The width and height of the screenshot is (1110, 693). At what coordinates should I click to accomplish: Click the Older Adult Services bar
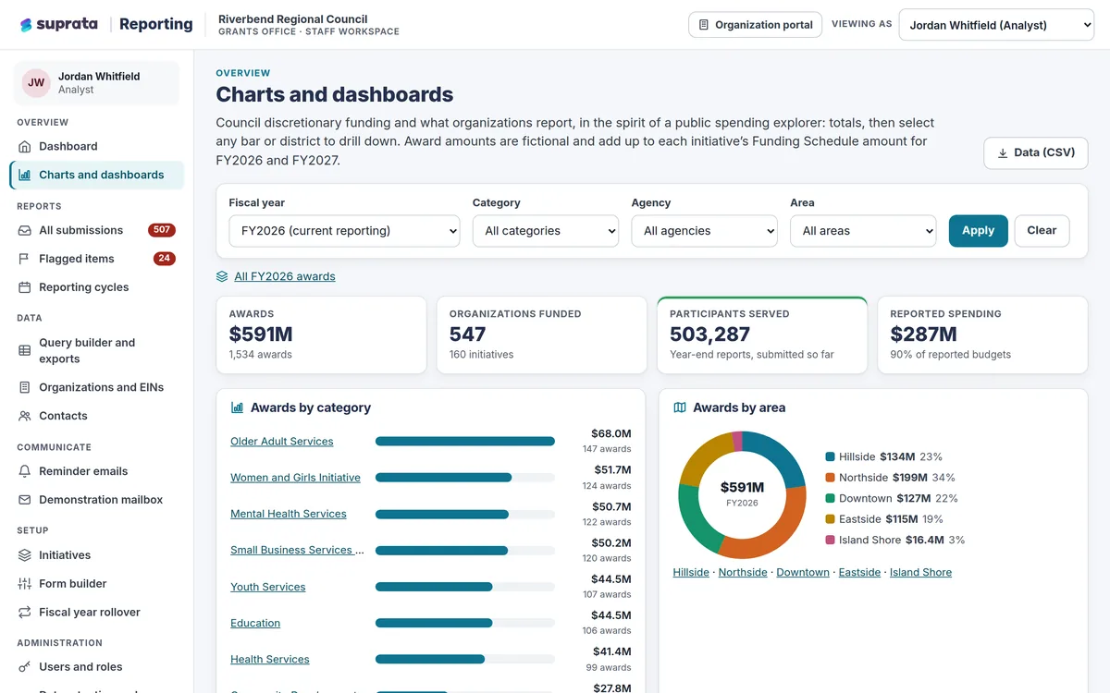click(465, 442)
